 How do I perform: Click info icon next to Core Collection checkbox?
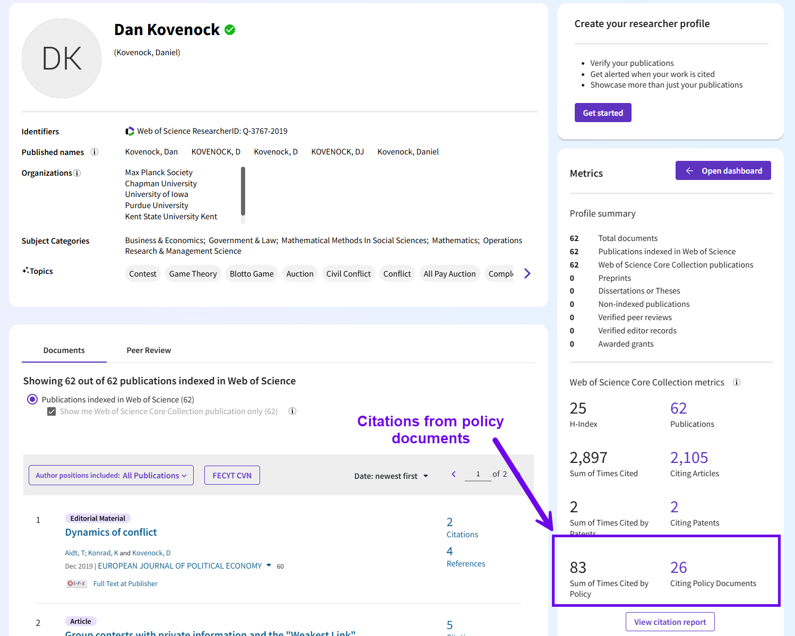pyautogui.click(x=292, y=411)
